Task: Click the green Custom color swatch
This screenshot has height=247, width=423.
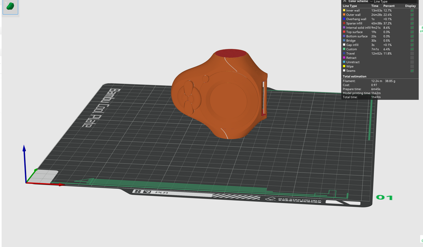Action: point(344,49)
